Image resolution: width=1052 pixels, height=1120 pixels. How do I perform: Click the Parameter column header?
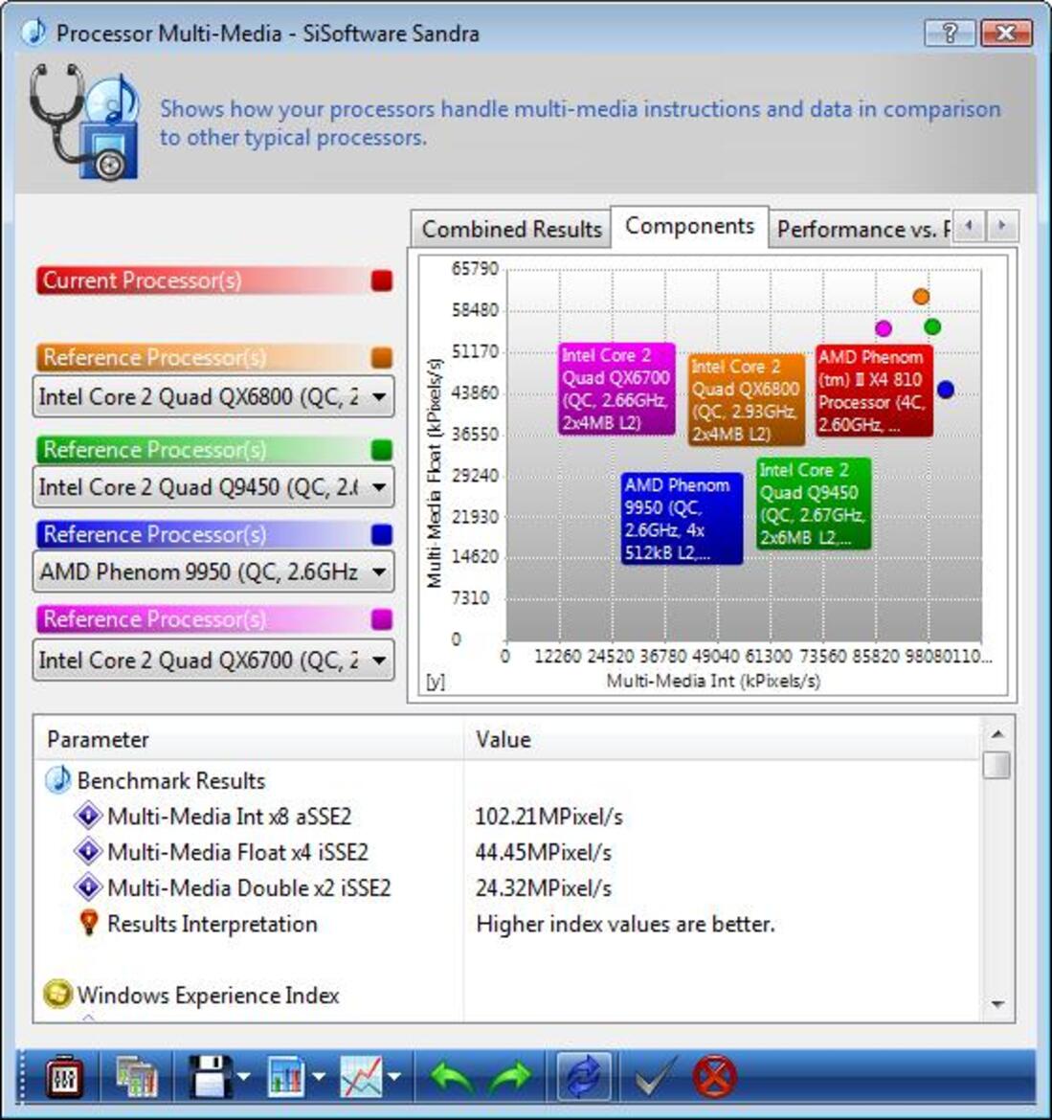(248, 739)
